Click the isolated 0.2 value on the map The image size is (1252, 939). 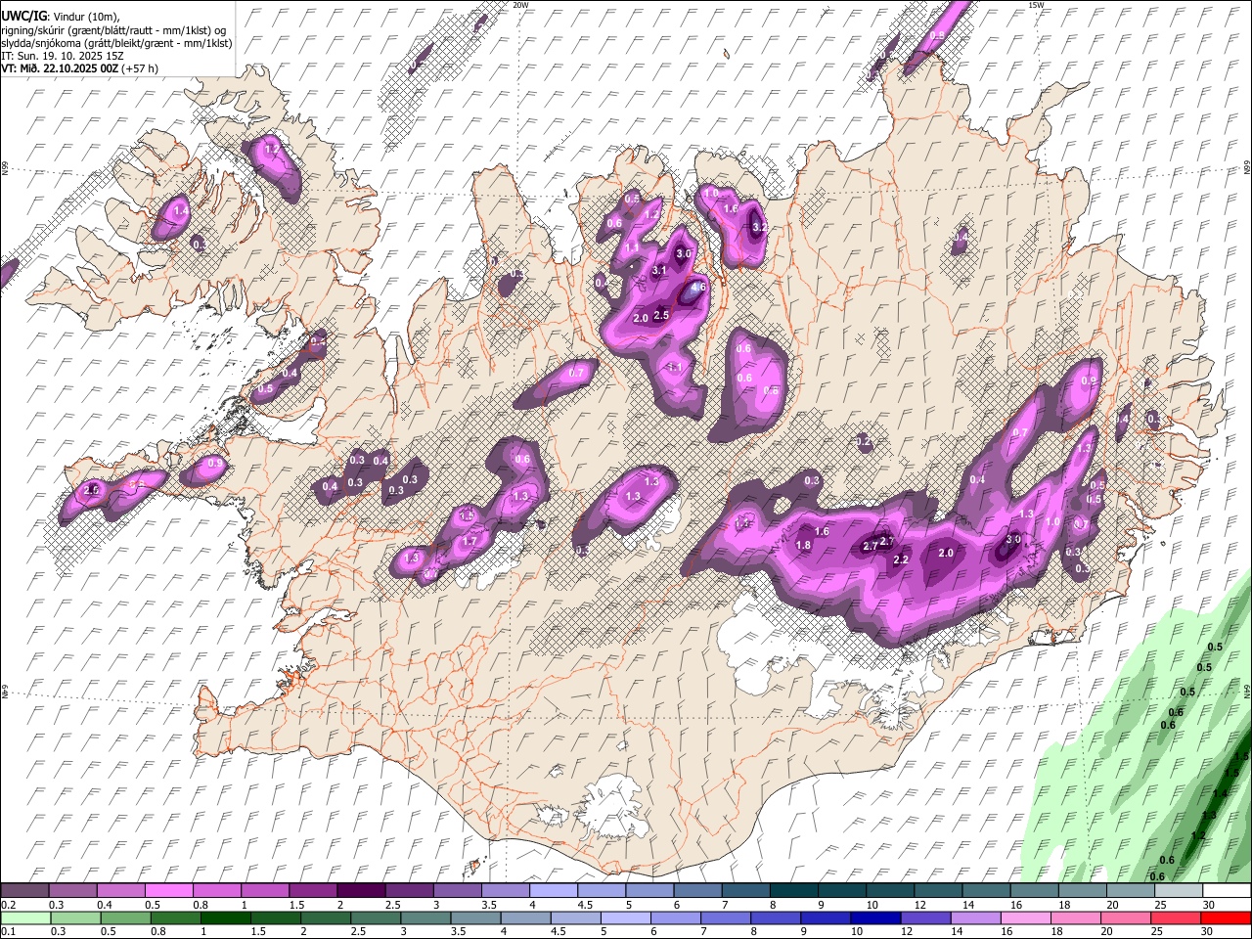tap(864, 442)
